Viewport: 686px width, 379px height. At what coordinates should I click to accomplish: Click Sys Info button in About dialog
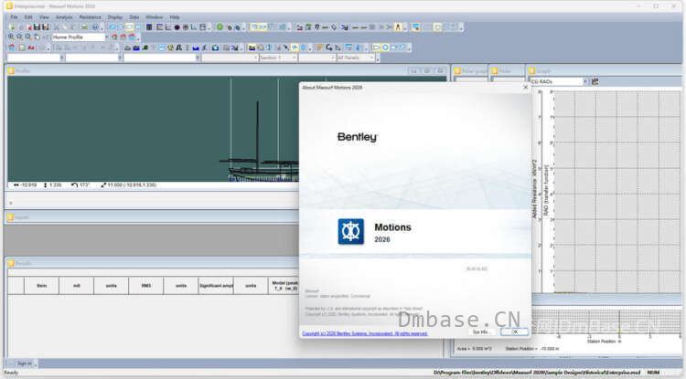[x=481, y=332]
